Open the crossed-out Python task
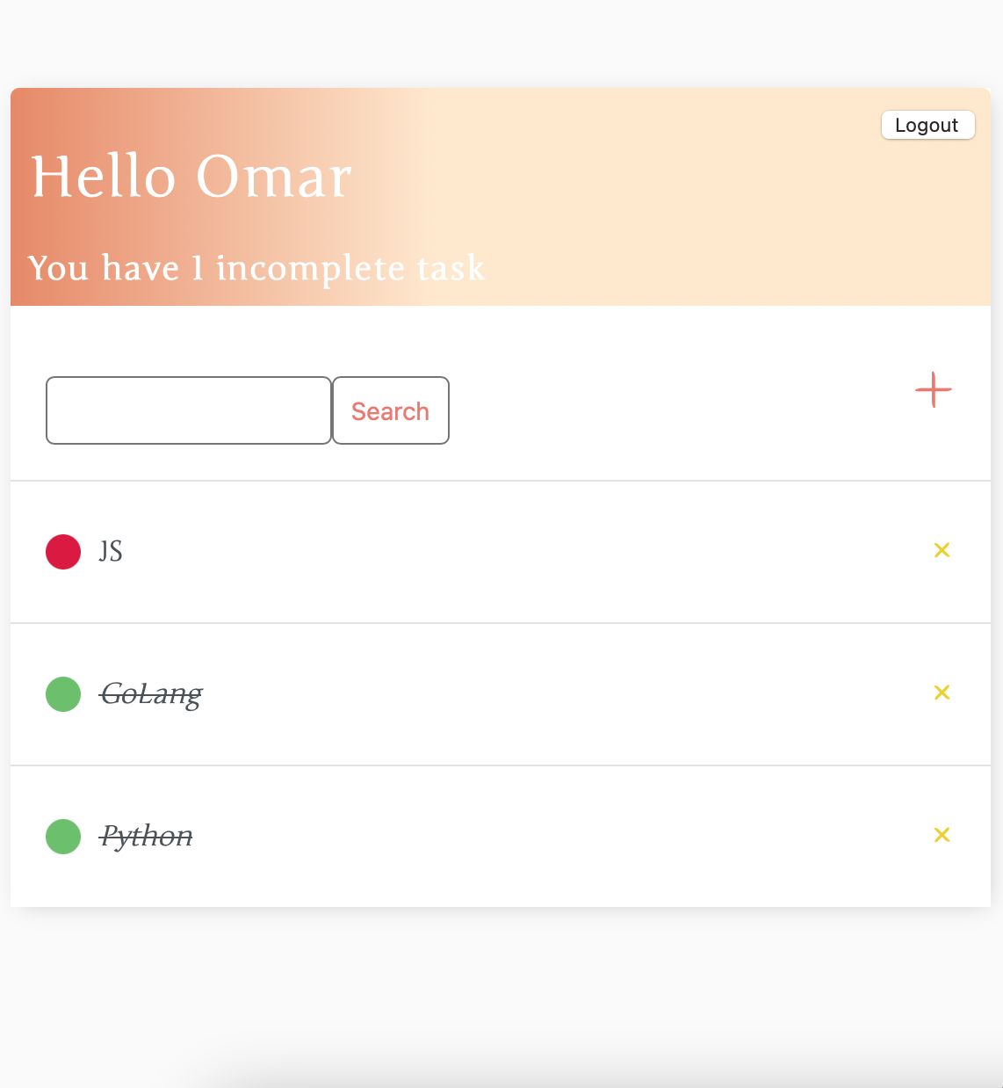 pos(146,837)
